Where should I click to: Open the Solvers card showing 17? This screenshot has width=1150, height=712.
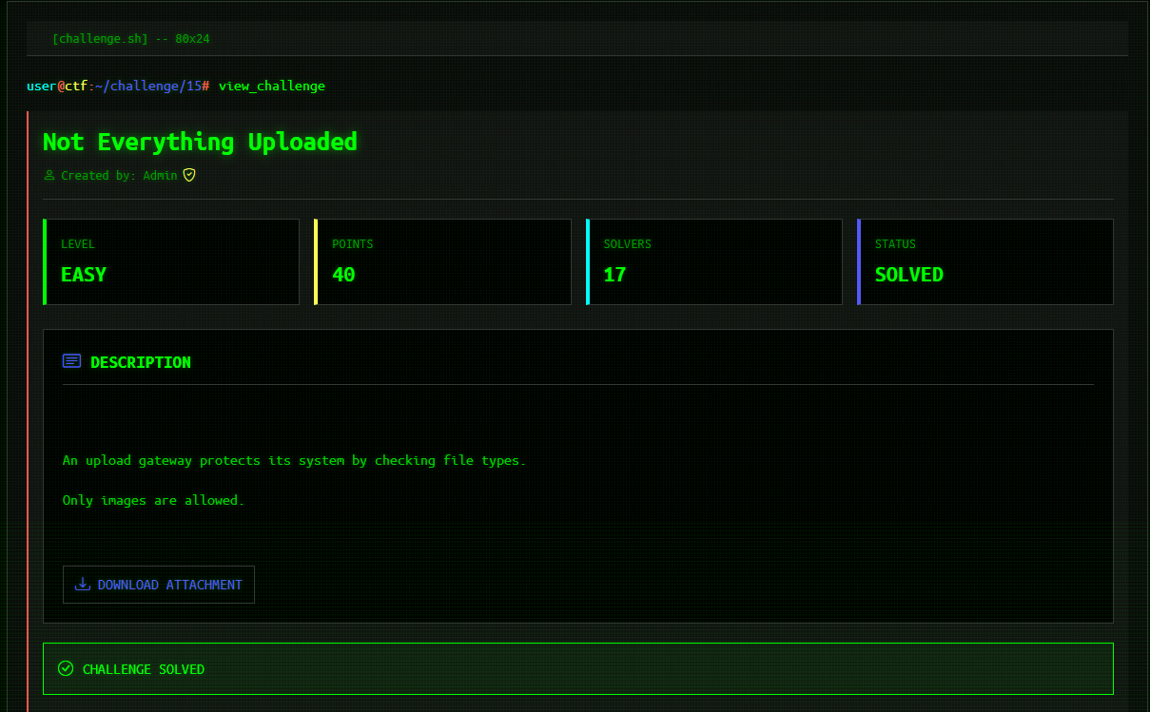click(x=713, y=262)
